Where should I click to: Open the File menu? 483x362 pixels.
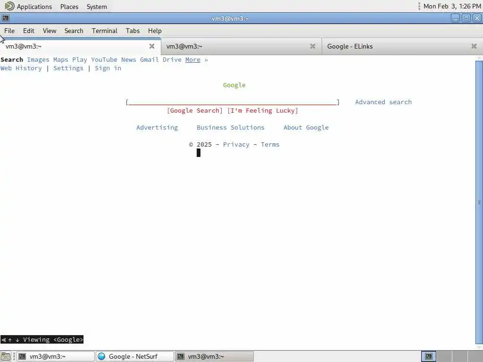click(x=9, y=31)
